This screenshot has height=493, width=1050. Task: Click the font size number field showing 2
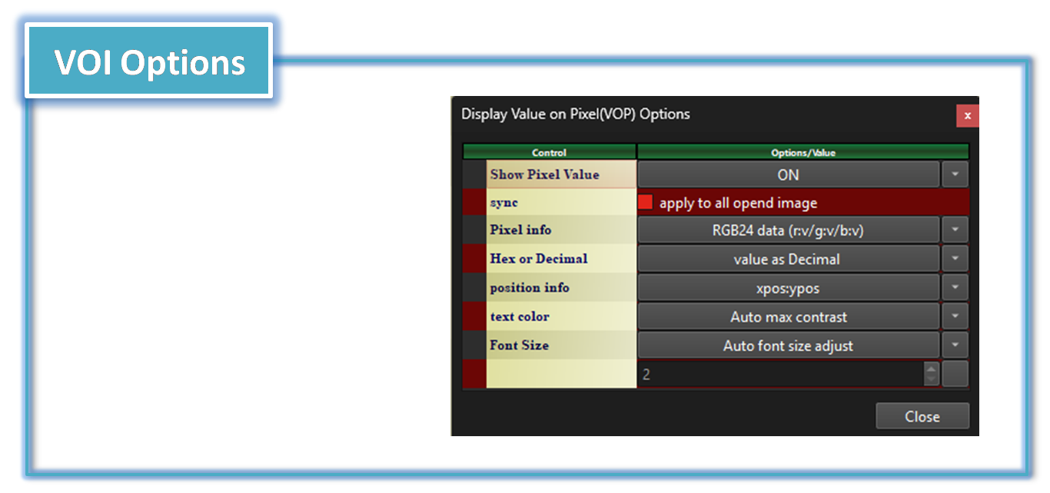781,374
